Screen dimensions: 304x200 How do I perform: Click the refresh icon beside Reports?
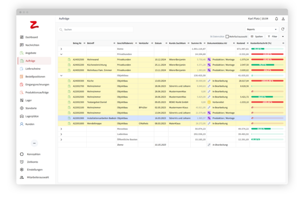tap(282, 29)
